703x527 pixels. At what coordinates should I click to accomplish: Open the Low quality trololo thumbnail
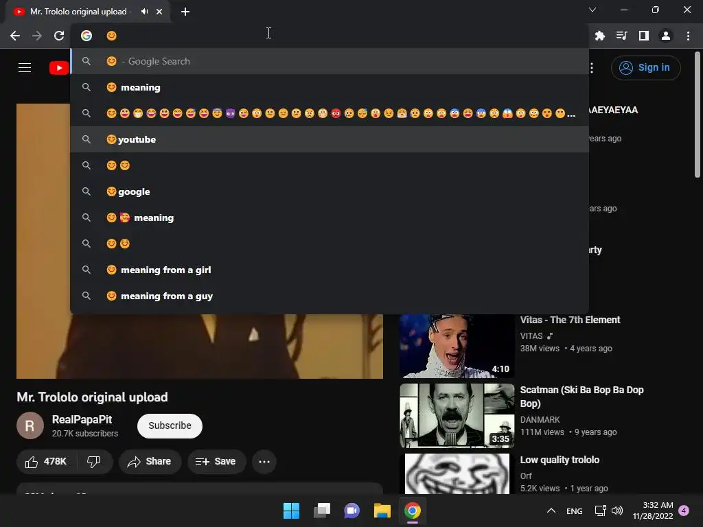457,473
